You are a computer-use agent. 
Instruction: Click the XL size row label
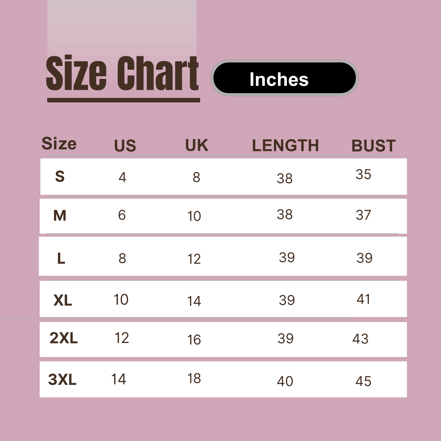click(63, 300)
